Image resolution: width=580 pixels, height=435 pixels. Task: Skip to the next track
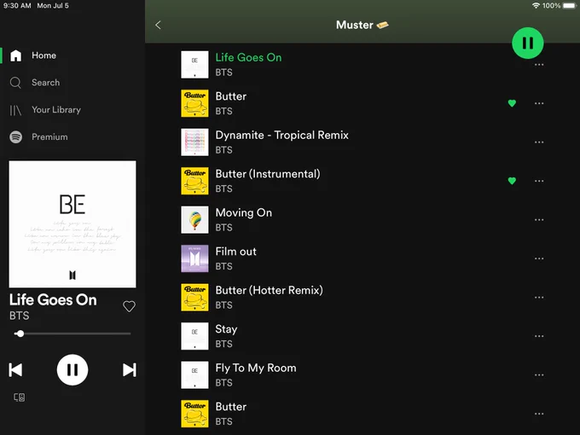[130, 370]
